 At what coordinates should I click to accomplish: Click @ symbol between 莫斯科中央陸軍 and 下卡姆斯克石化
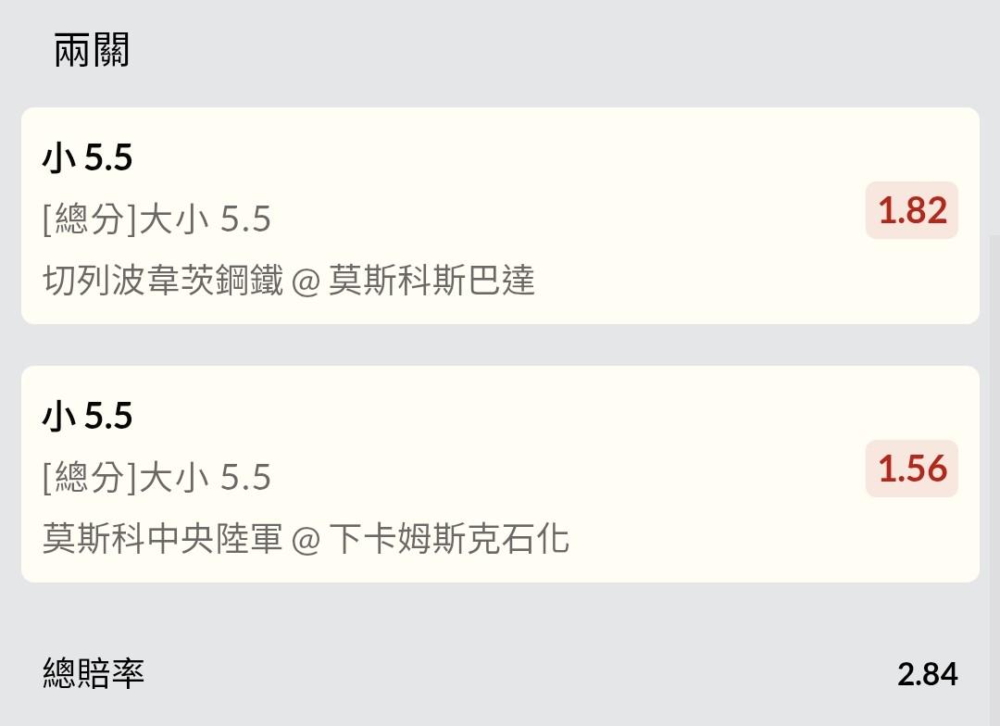(306, 539)
